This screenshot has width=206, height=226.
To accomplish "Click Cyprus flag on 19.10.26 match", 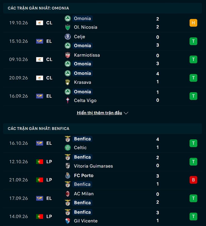I will (x=40, y=23).
